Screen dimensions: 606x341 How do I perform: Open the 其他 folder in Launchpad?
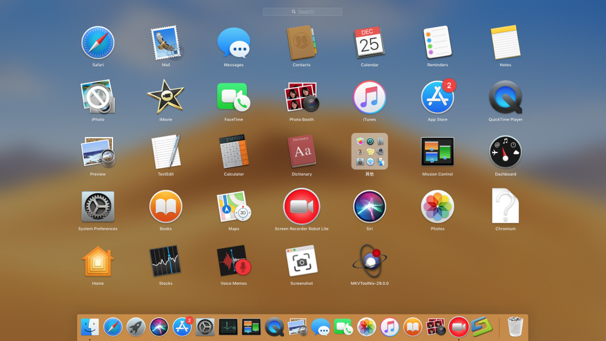369,151
